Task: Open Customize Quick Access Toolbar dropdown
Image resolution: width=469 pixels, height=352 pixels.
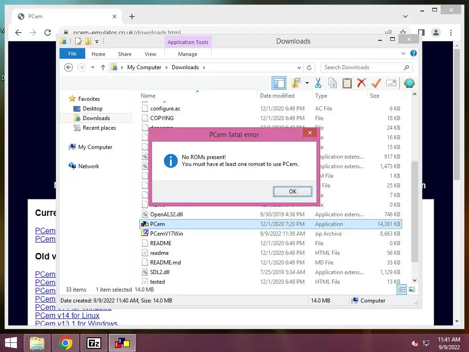Action: [97, 42]
